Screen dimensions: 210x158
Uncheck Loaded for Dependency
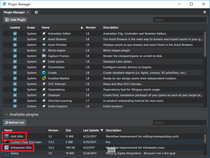(x=15, y=90)
